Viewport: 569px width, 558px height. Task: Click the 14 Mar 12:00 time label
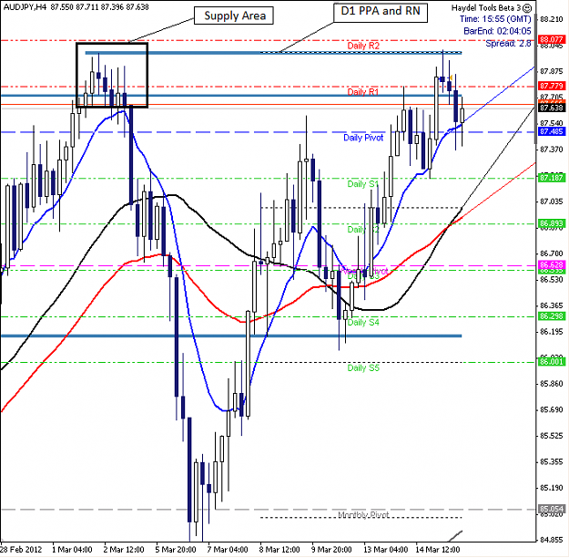click(438, 550)
